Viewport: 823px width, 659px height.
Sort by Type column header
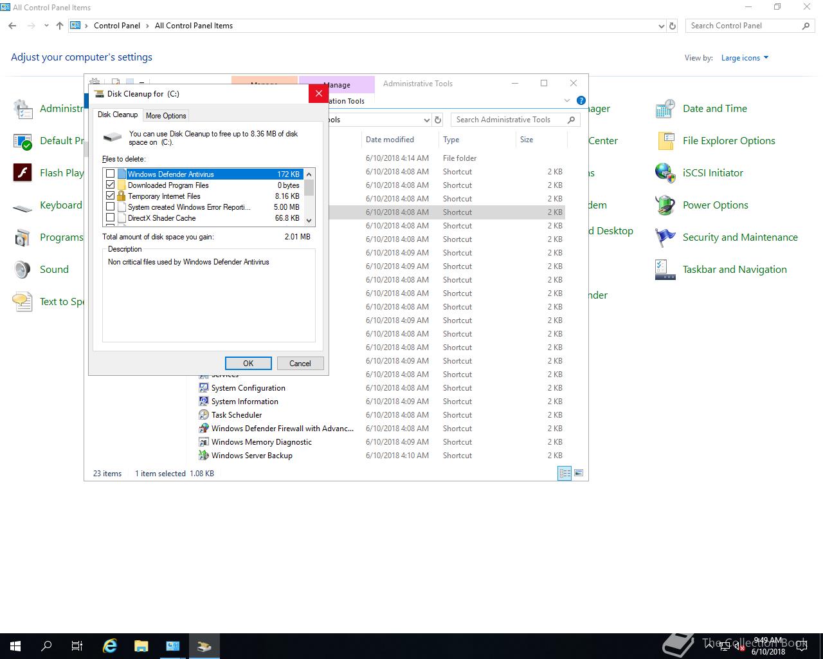477,140
